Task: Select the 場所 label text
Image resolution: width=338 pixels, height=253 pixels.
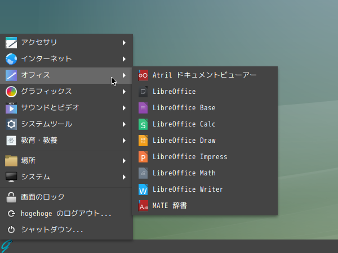Action: point(28,161)
